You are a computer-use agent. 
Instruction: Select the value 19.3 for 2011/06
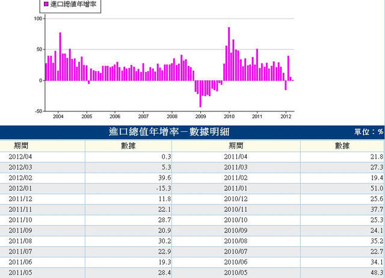click(x=128, y=262)
